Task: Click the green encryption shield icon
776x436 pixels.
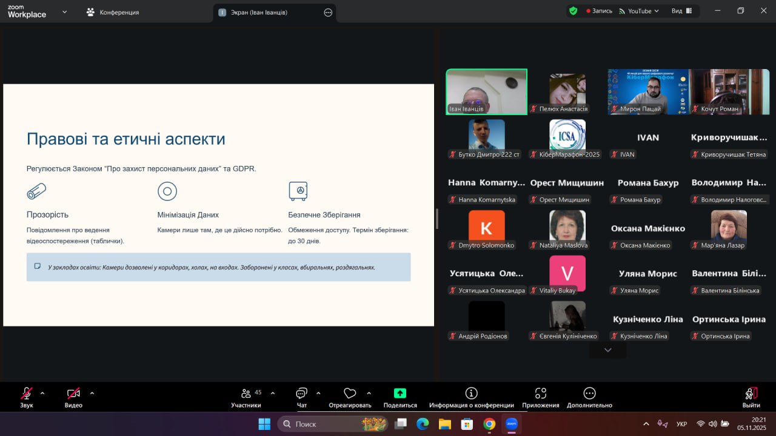Action: [573, 11]
